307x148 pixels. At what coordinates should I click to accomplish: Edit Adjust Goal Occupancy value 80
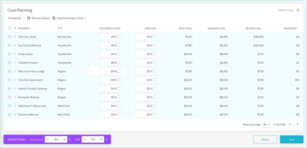pyautogui.click(x=56, y=139)
